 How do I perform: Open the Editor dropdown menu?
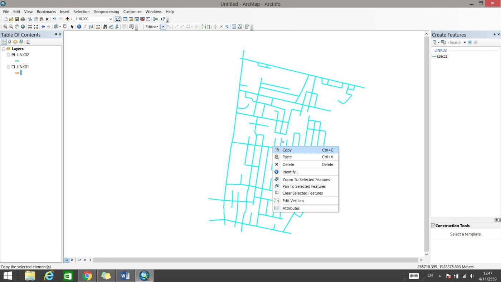click(x=152, y=27)
